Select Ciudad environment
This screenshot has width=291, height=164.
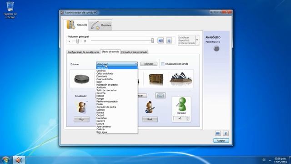117,115
